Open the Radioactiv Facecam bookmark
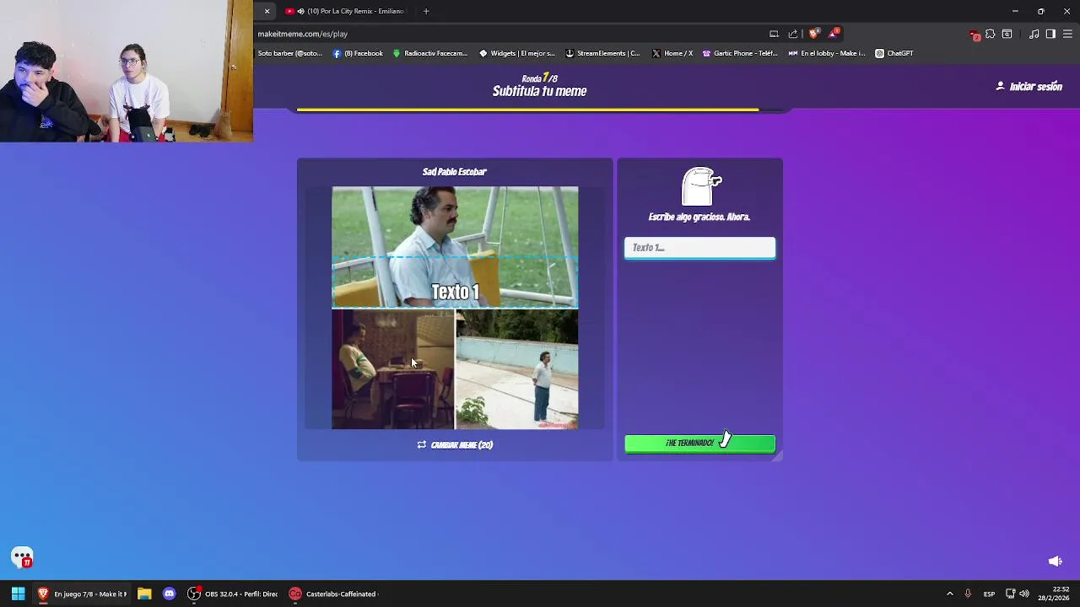 429,53
